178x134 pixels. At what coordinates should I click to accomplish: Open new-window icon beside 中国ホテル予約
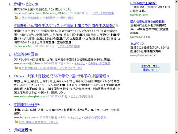coord(39,104)
